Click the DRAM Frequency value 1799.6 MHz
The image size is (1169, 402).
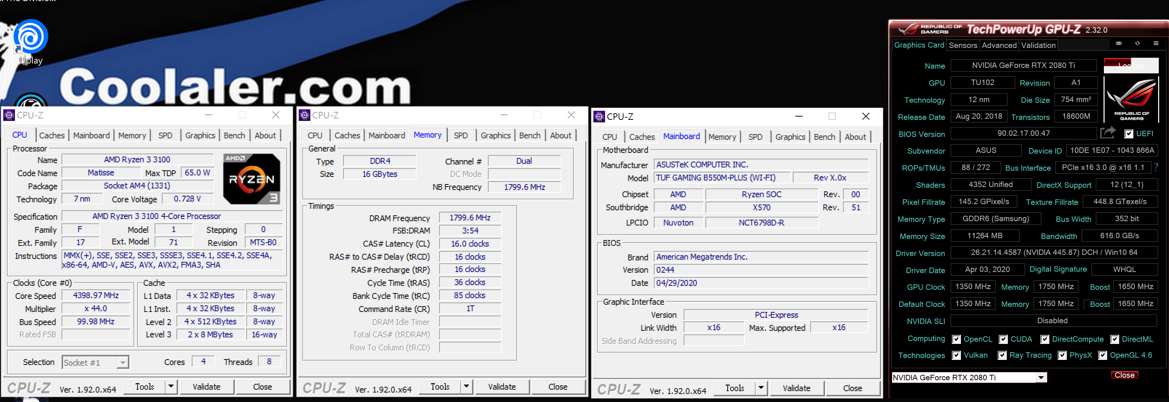(470, 218)
